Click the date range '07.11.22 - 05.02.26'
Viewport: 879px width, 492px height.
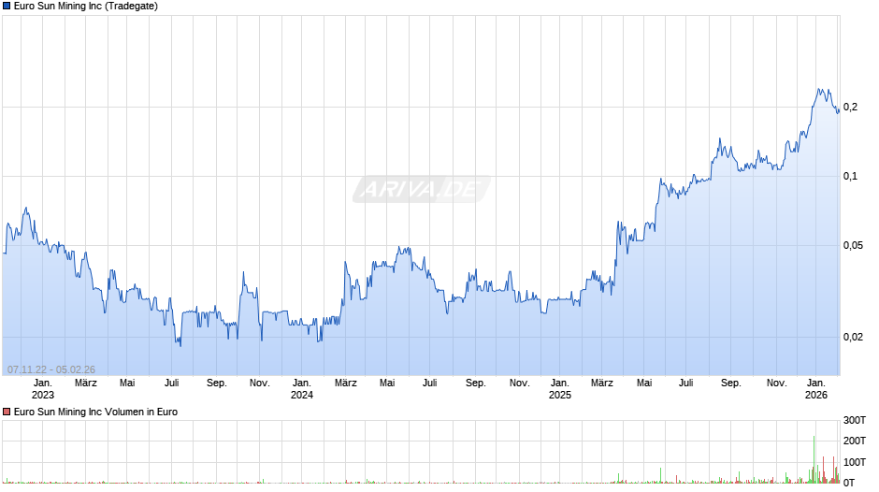[x=51, y=369]
